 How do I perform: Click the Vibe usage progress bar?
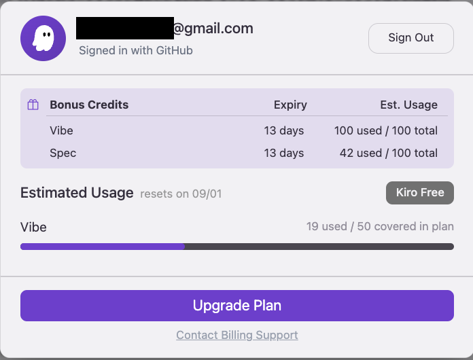[x=236, y=247]
